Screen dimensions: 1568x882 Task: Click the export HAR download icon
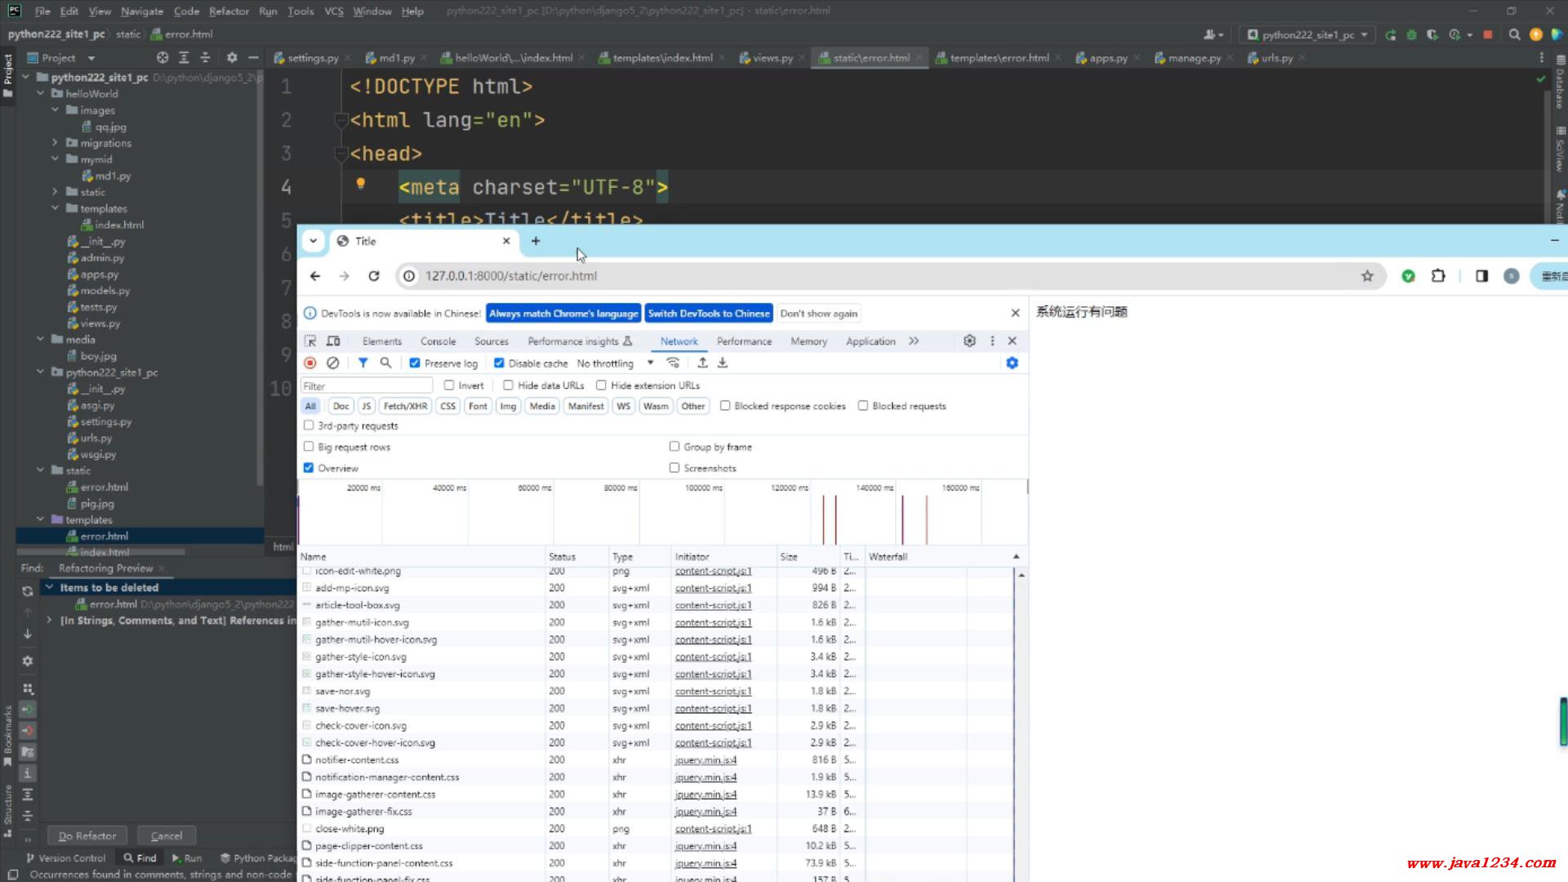[x=723, y=363]
